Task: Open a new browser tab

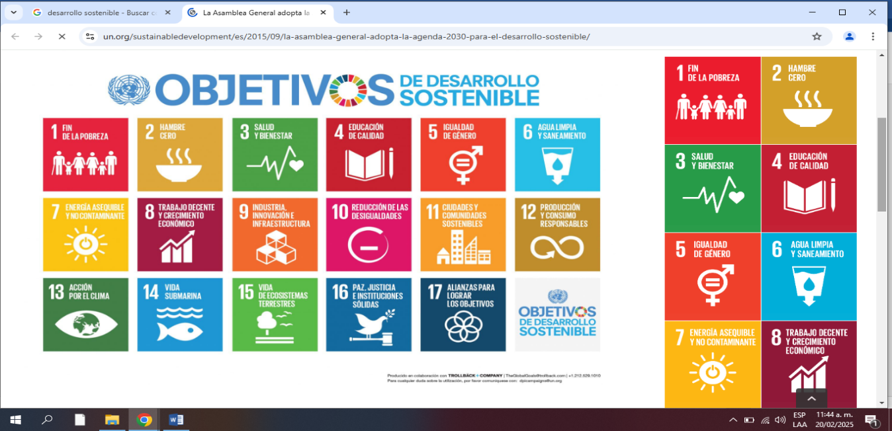Action: tap(346, 13)
